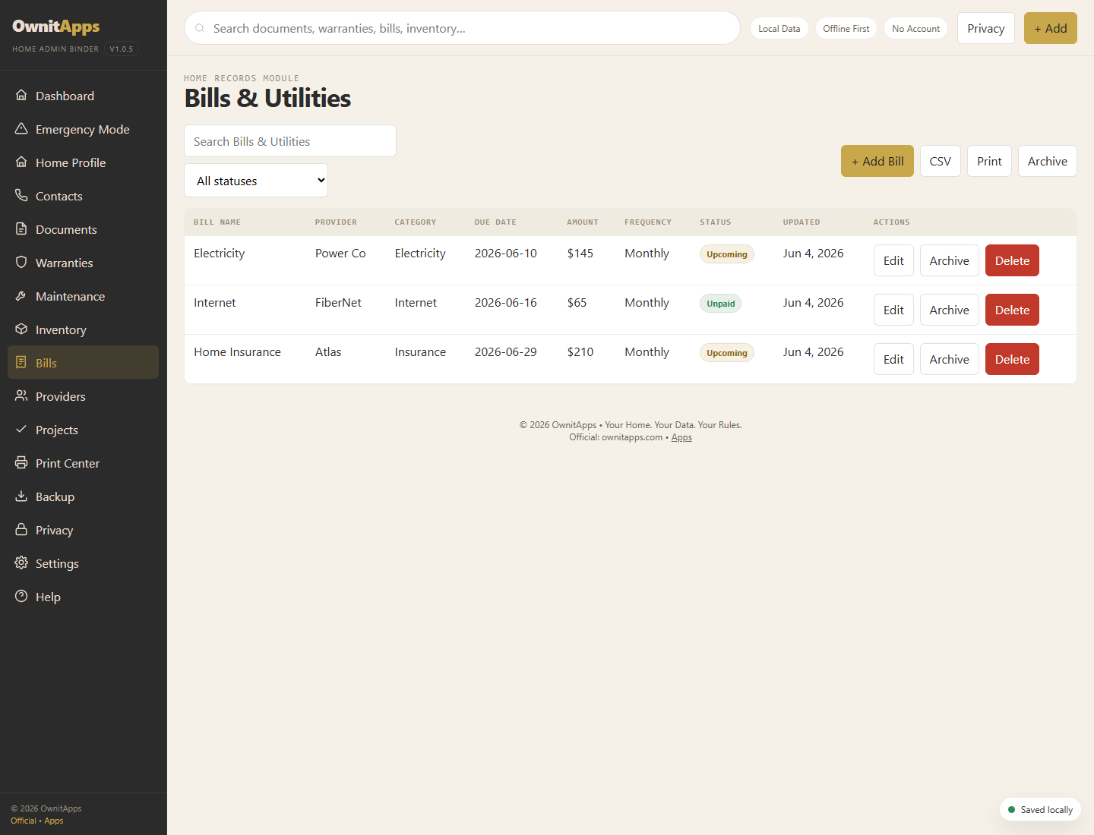Click the $210 amount cell
The height and width of the screenshot is (835, 1094).
point(580,352)
